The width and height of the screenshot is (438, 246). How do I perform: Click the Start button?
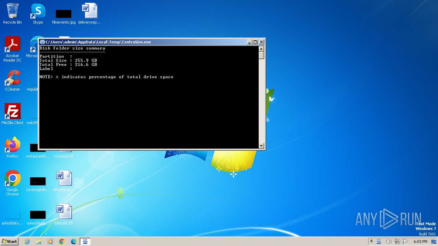[10, 242]
